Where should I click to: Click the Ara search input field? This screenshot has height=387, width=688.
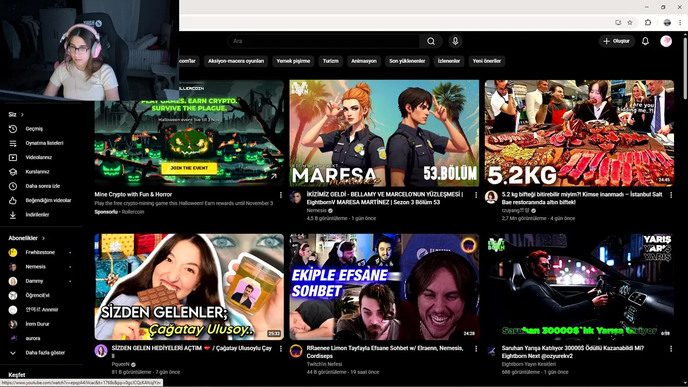(324, 41)
